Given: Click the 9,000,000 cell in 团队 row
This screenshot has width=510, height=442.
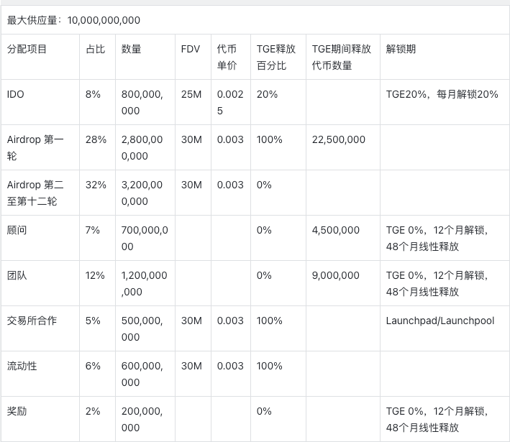Looking at the screenshot, I should [335, 275].
